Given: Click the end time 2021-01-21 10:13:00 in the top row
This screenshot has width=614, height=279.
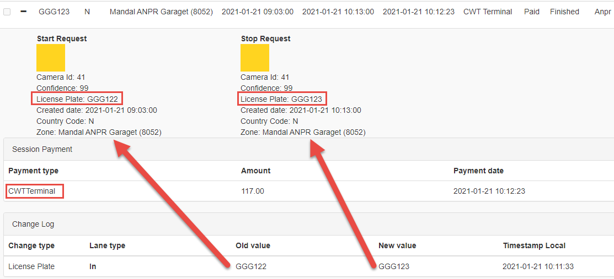Looking at the screenshot, I should coord(338,12).
